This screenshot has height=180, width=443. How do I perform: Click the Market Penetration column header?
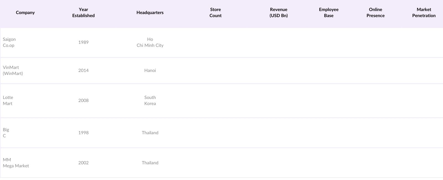(424, 13)
